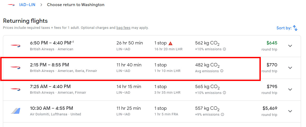Image resolution: width=306 pixels, height=127 pixels.
Task: Expand details for the $770 flight
Action: point(290,68)
